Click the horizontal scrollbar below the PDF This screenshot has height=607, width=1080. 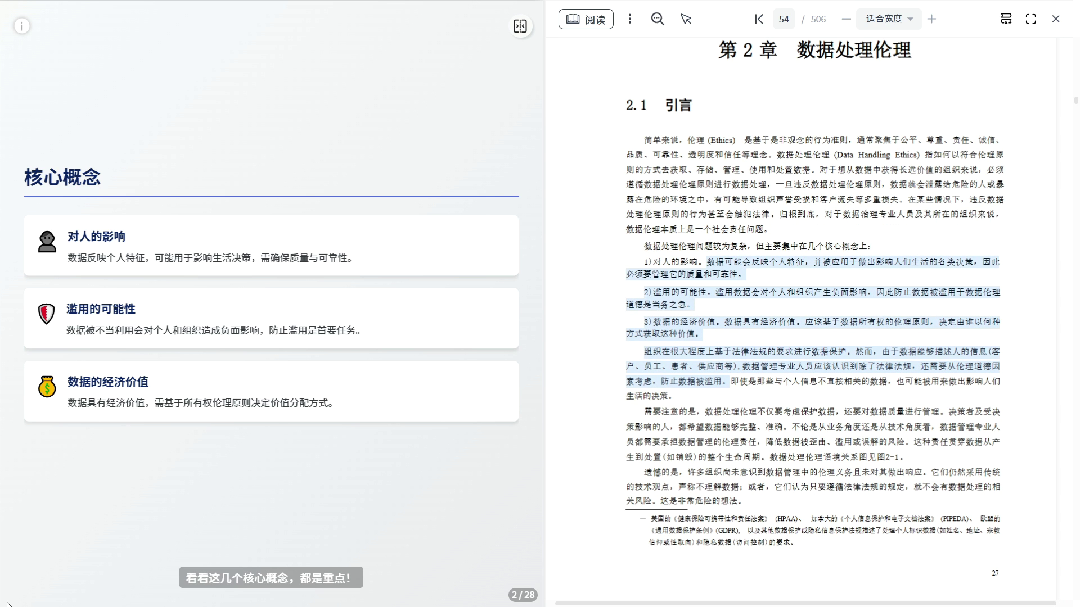pos(804,603)
